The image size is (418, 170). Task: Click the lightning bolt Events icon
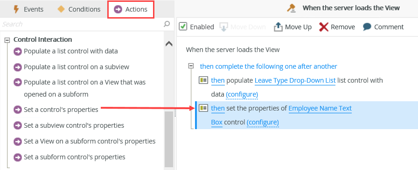click(16, 9)
